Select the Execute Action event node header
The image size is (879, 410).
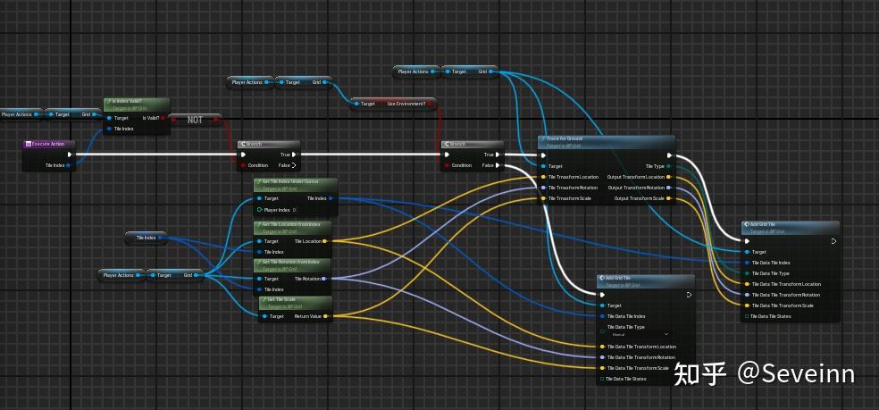click(x=49, y=144)
